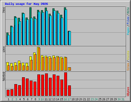This screenshot has width=131, height=102.
Task: Click the red KBytes bar for day 16
Action: (x=65, y=84)
